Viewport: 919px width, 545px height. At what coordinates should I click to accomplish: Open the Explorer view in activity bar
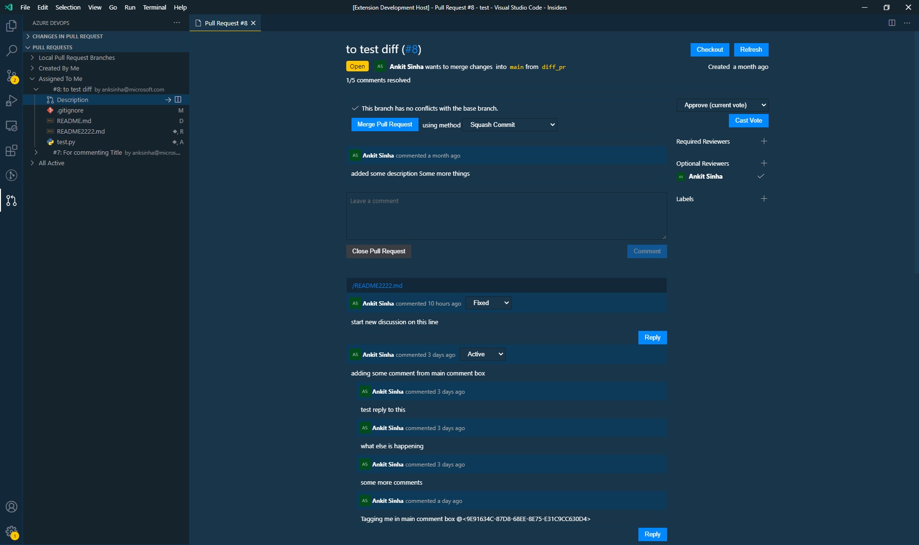pyautogui.click(x=11, y=25)
